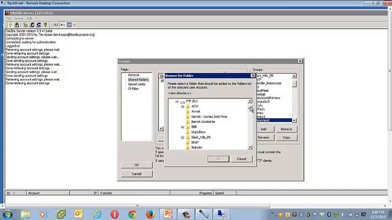
Task: Select Barrick - Cortez Gold Mine folder
Action: 209,117
